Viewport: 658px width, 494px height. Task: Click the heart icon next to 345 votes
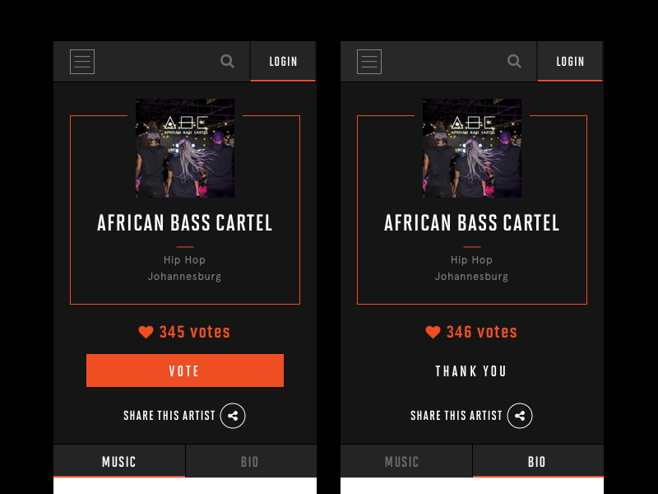[x=146, y=332]
